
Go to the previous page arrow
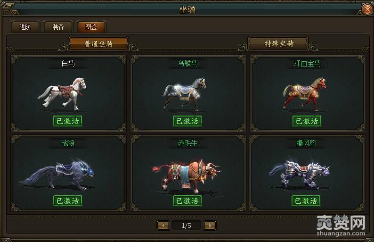pos(163,225)
